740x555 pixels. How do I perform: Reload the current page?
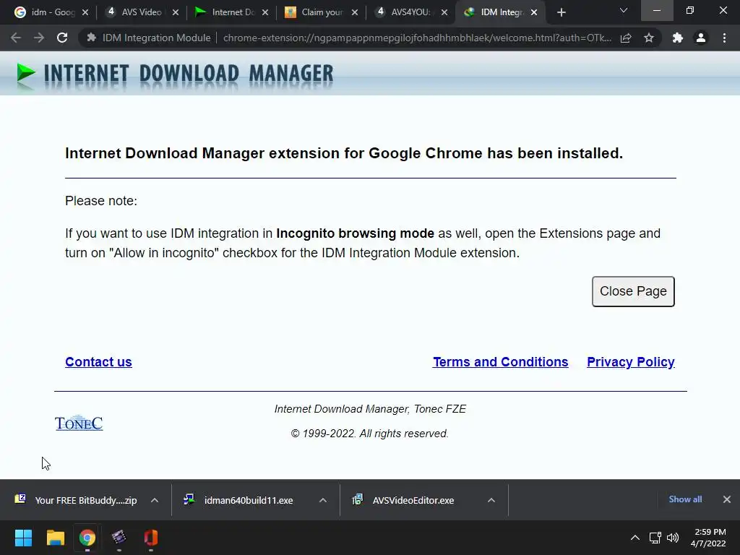tap(62, 38)
